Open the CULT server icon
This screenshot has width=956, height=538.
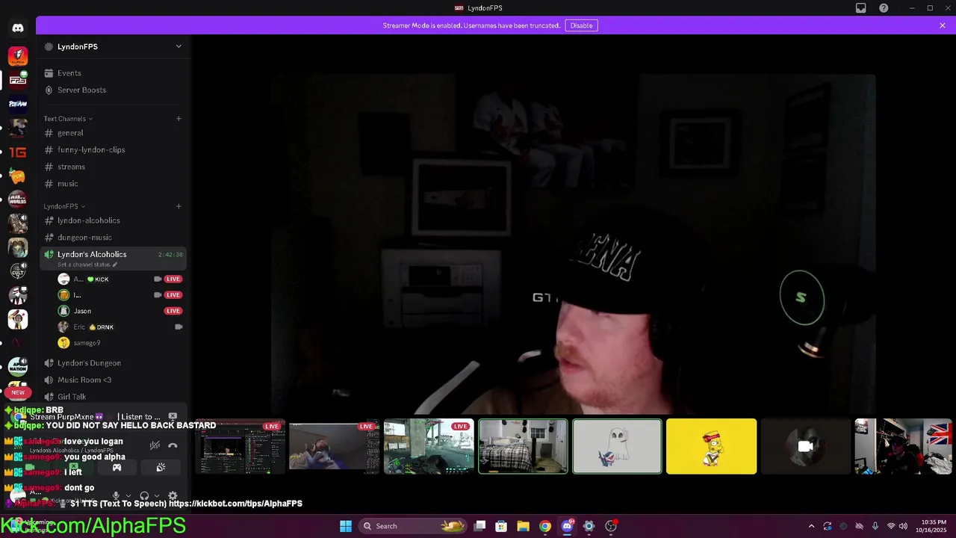coord(18,271)
